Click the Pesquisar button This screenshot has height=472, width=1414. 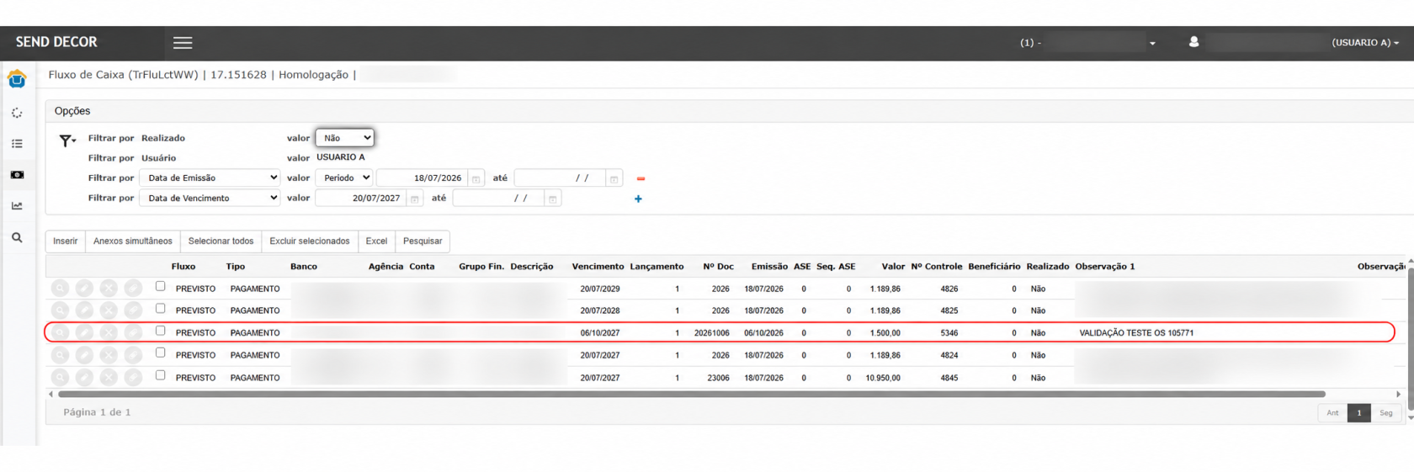pyautogui.click(x=423, y=241)
